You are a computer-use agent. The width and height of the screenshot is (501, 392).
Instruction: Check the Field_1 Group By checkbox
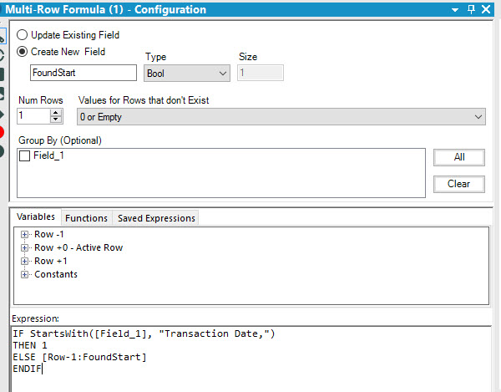coord(24,155)
